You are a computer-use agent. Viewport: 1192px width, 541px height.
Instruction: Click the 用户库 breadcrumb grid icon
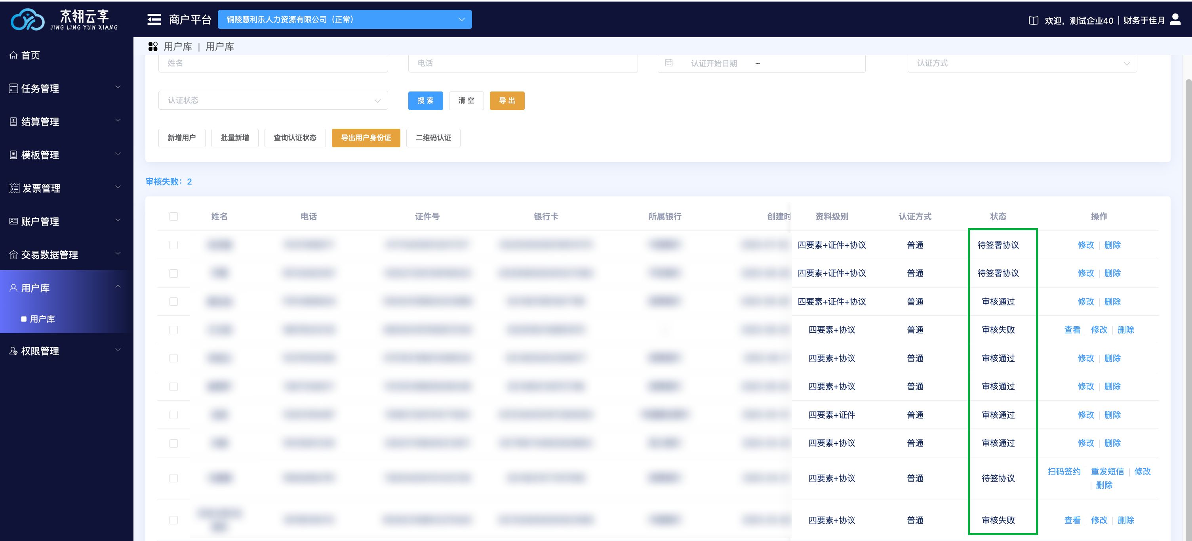point(153,46)
